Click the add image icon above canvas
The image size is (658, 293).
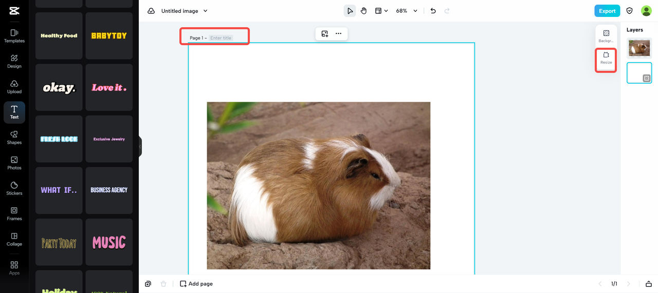coord(325,33)
